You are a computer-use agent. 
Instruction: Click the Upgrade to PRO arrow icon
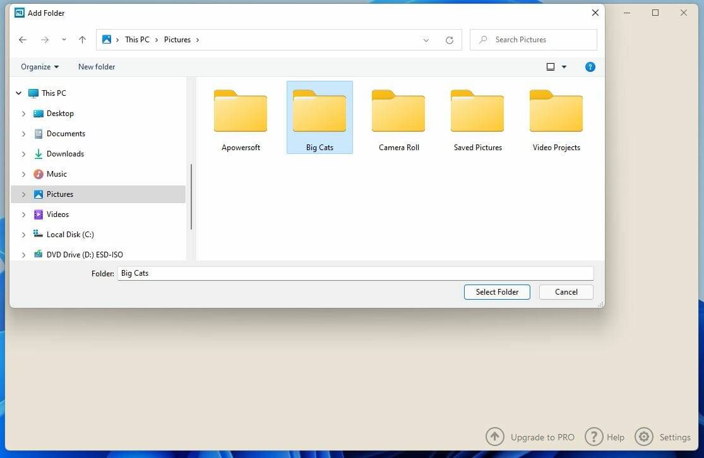[495, 436]
